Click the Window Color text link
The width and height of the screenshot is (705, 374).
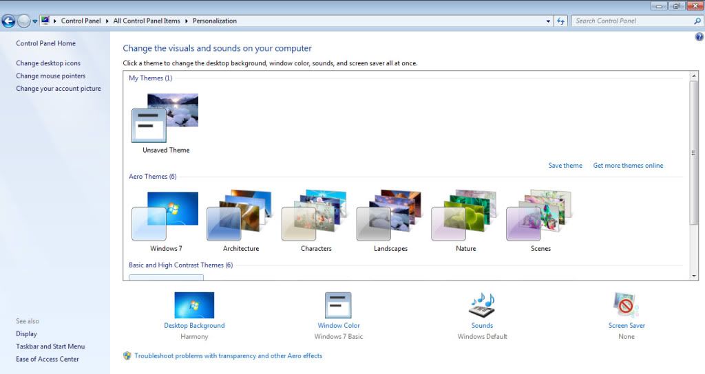pyautogui.click(x=339, y=325)
